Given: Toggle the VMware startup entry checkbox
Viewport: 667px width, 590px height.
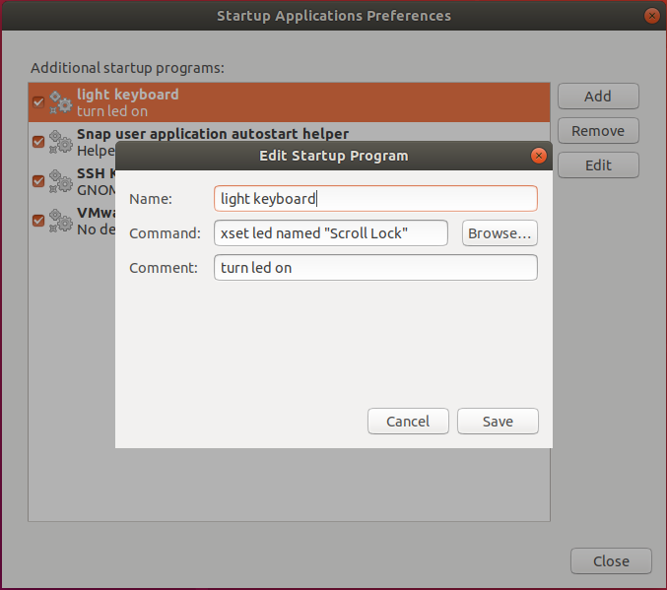Looking at the screenshot, I should point(38,220).
